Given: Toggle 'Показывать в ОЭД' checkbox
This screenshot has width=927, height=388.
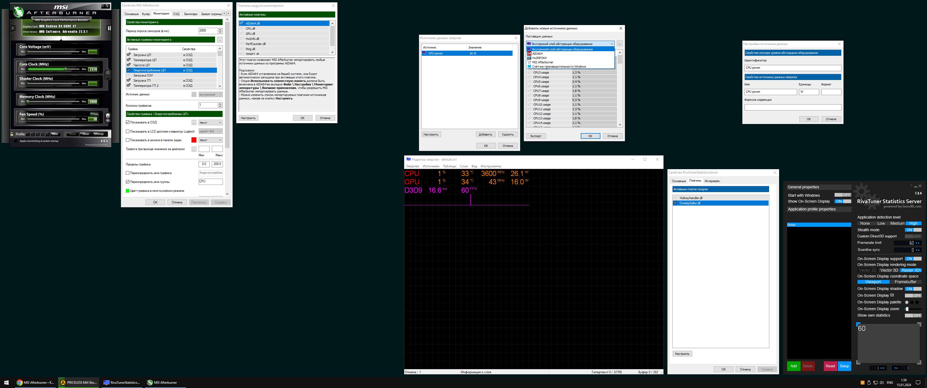Looking at the screenshot, I should click(128, 122).
